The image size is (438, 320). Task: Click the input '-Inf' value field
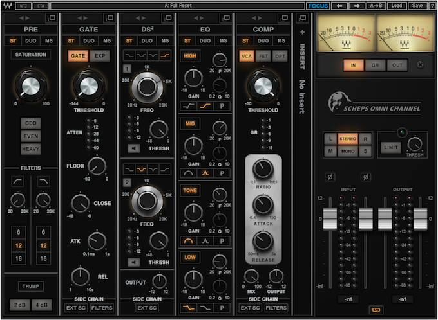pos(348,299)
